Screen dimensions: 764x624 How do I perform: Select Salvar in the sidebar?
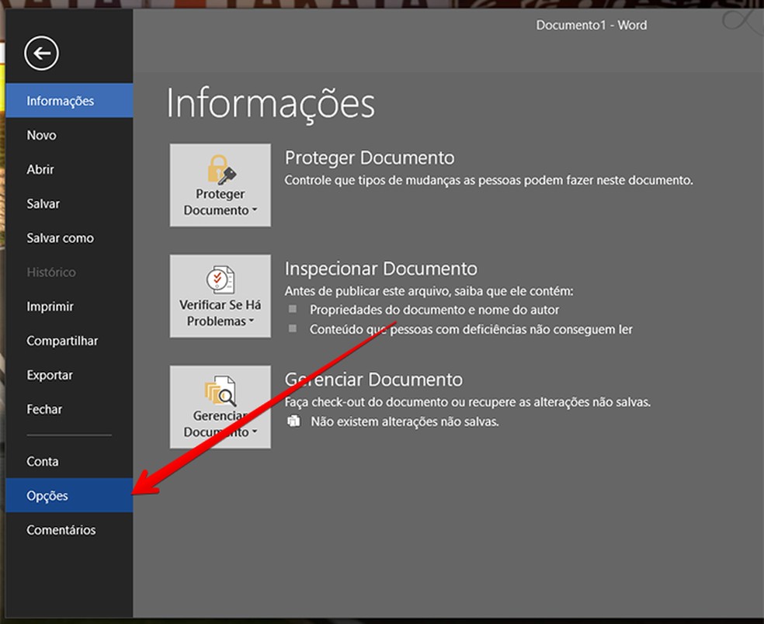(x=43, y=203)
